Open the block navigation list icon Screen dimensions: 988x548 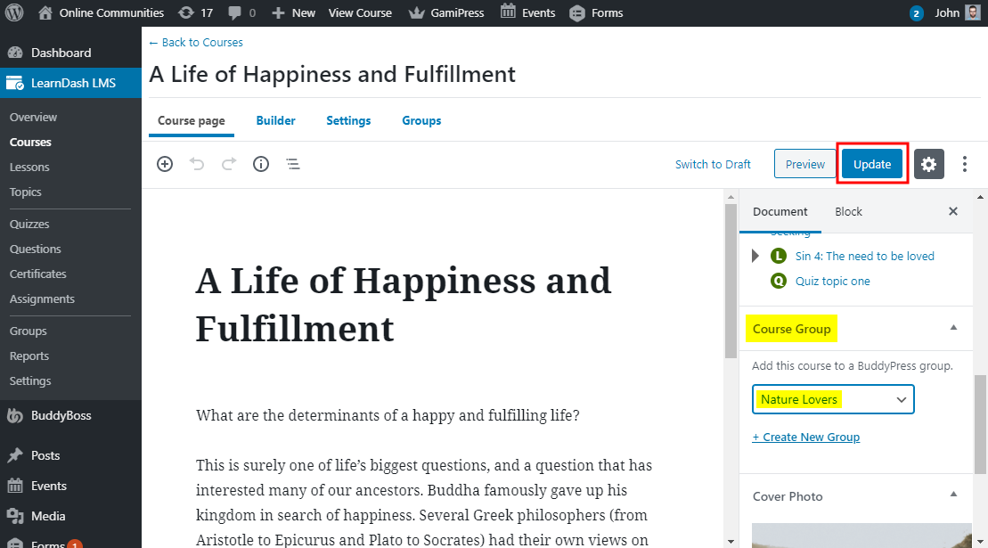click(x=292, y=164)
